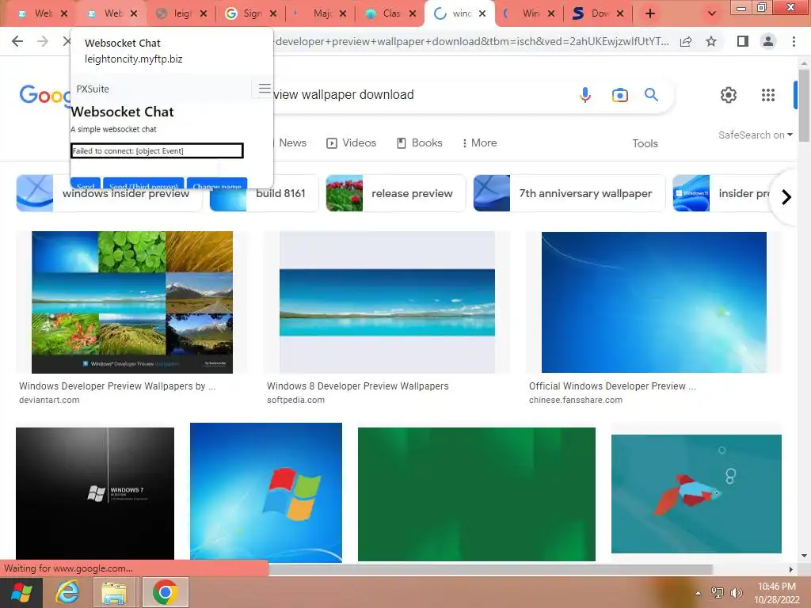This screenshot has width=811, height=608.
Task: Open Google quick settings gear
Action: point(729,95)
